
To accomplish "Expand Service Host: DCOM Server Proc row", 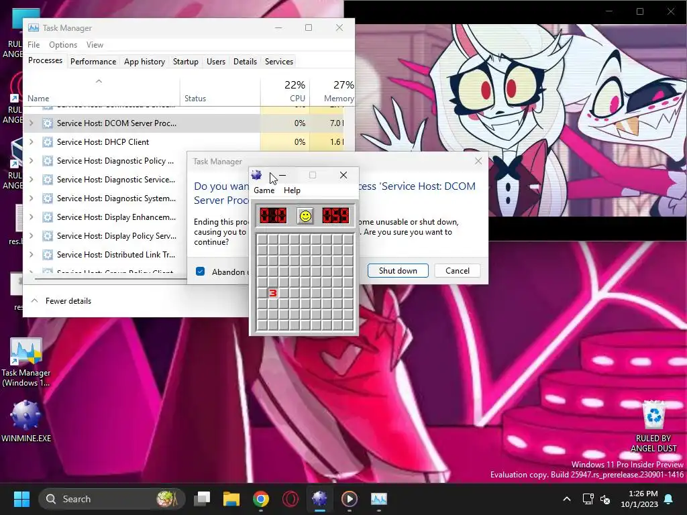I will coord(31,123).
